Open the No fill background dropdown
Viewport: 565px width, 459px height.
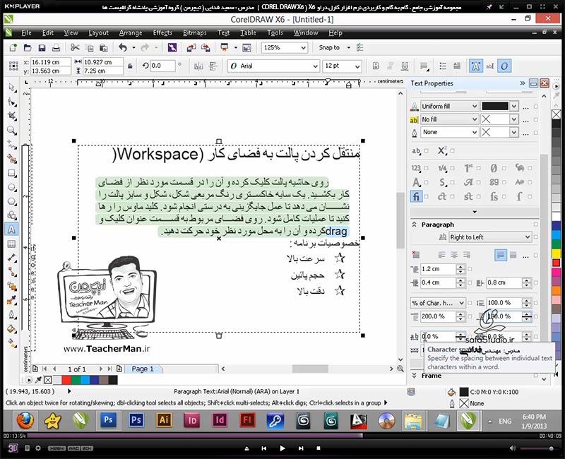coord(475,119)
